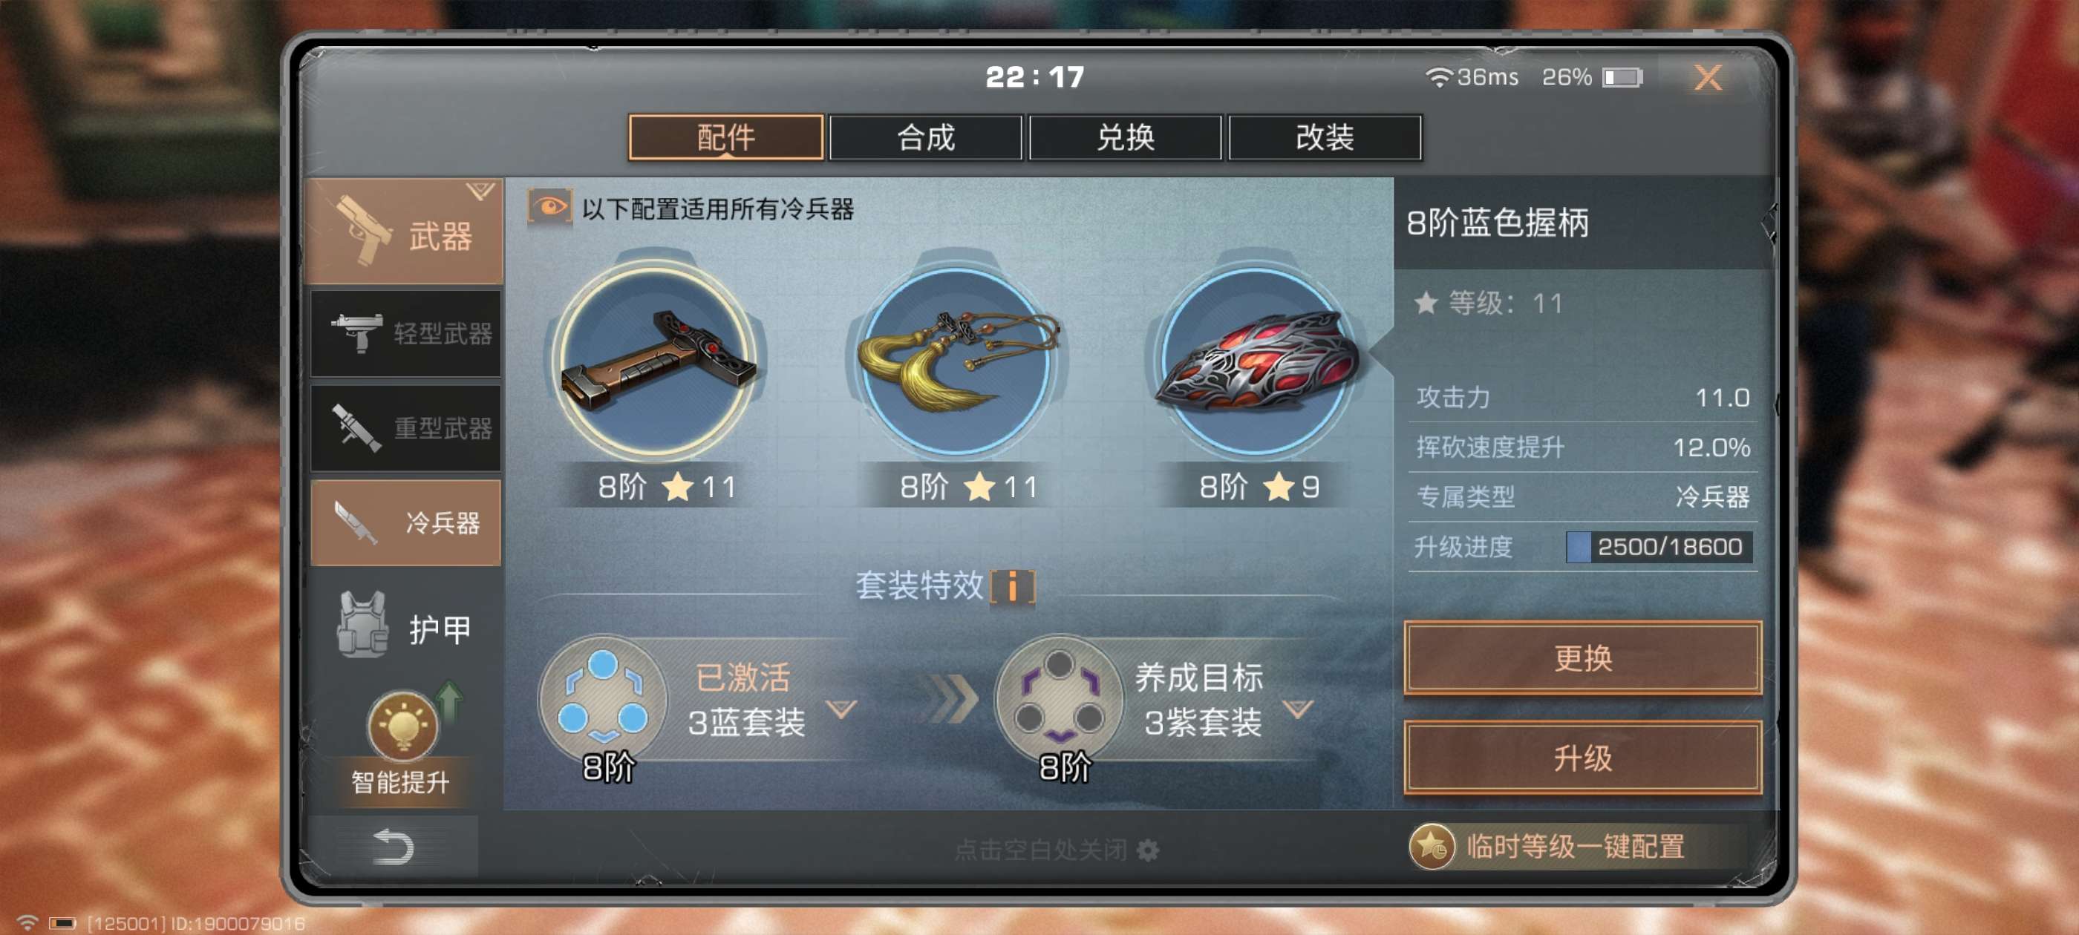
Task: Switch to the 合成 tab
Action: [x=926, y=137]
